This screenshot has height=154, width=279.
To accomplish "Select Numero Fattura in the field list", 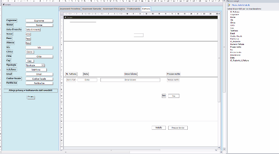I will [237, 44].
